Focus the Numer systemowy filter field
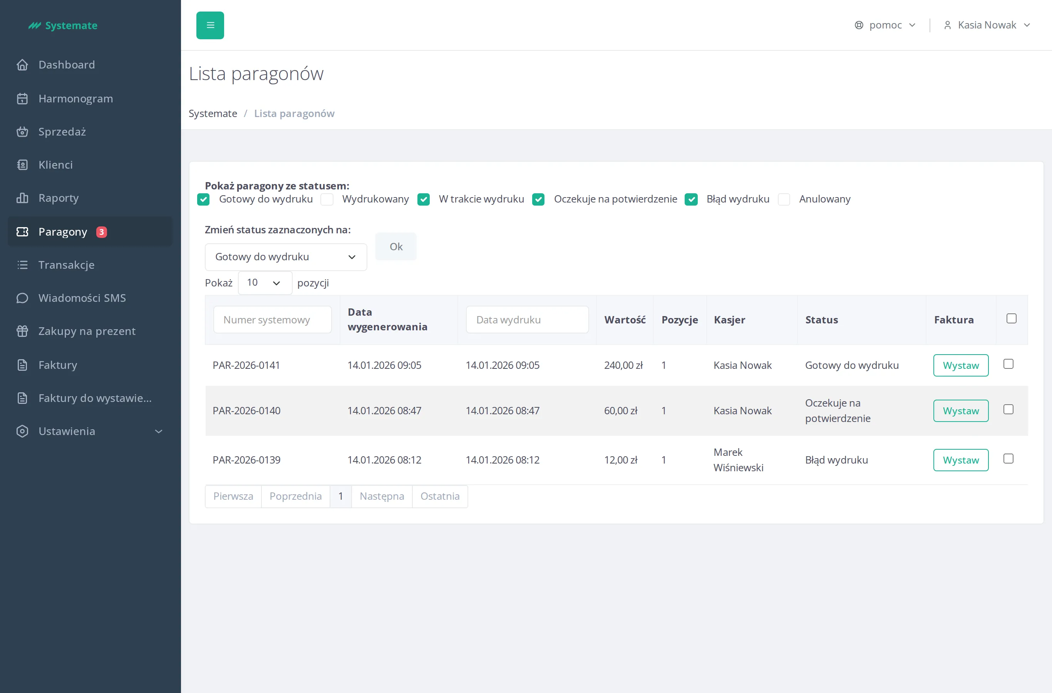1052x693 pixels. 272,320
